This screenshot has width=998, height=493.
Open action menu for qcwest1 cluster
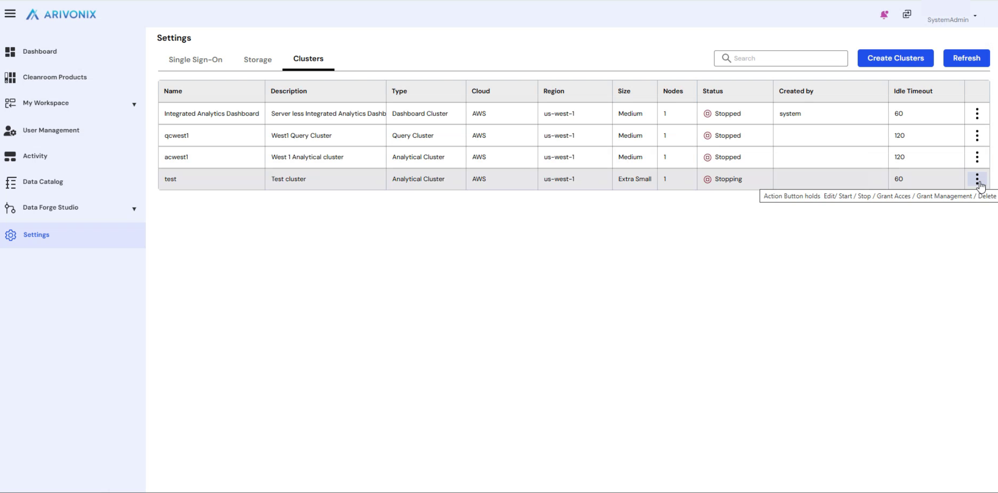click(977, 135)
